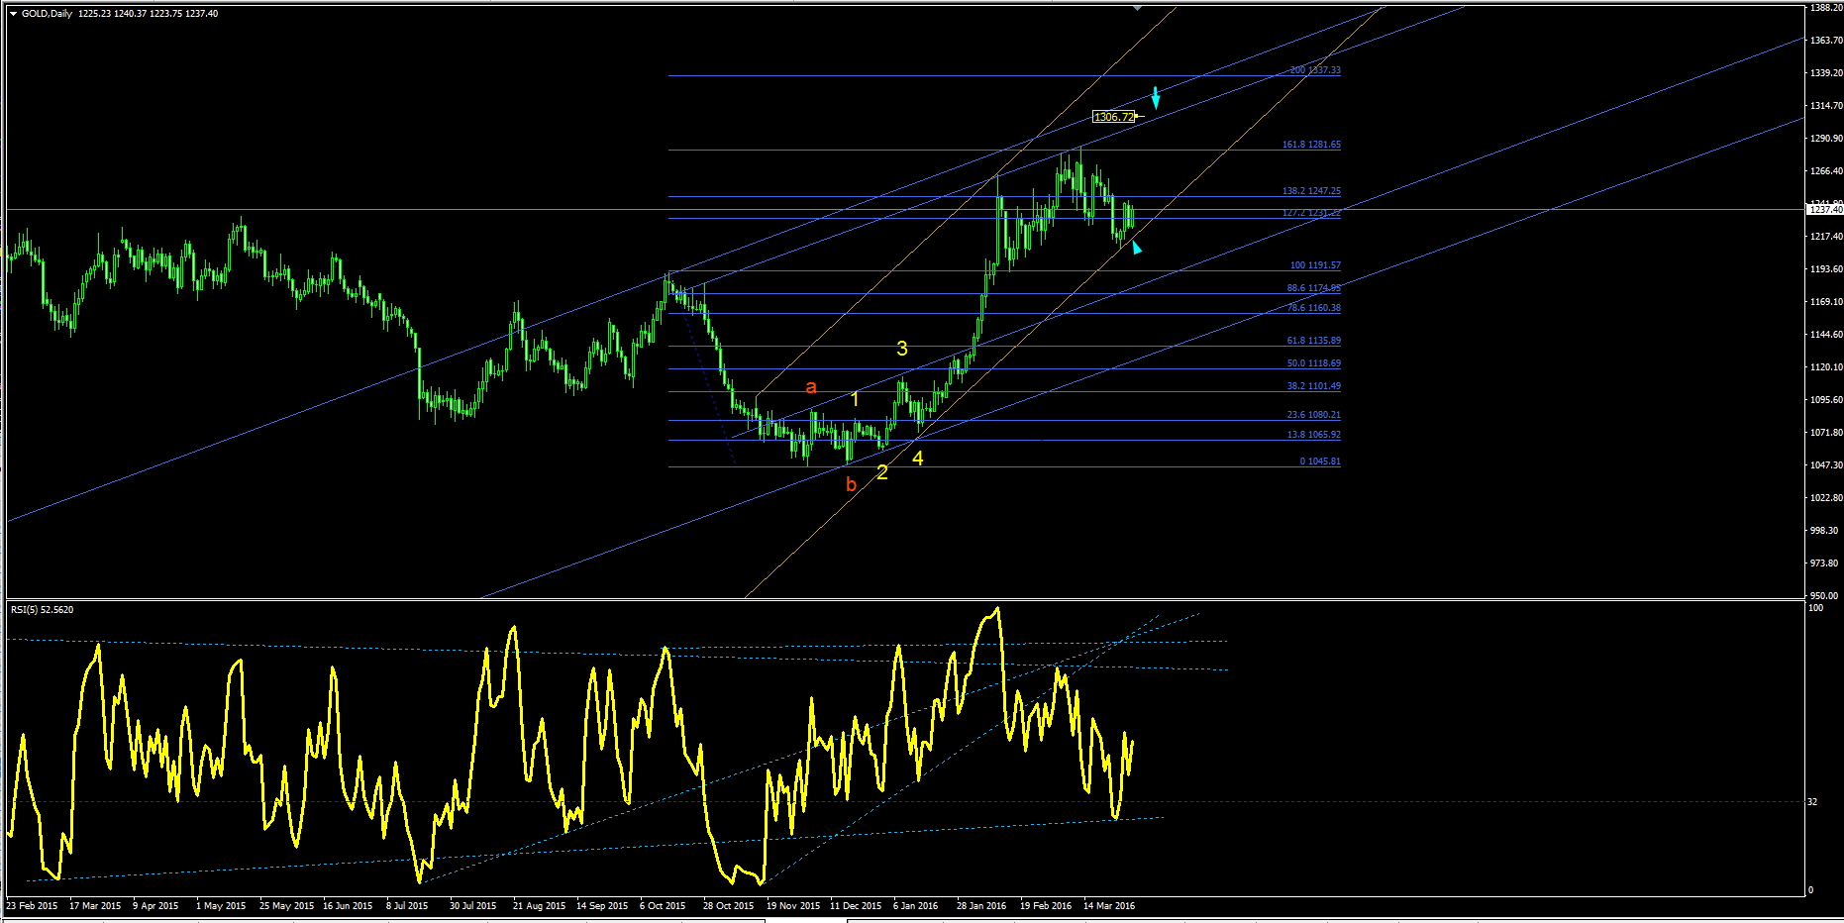Click the 1144.60 price axis value
Screen dimensions: 1844x923
click(x=1826, y=335)
